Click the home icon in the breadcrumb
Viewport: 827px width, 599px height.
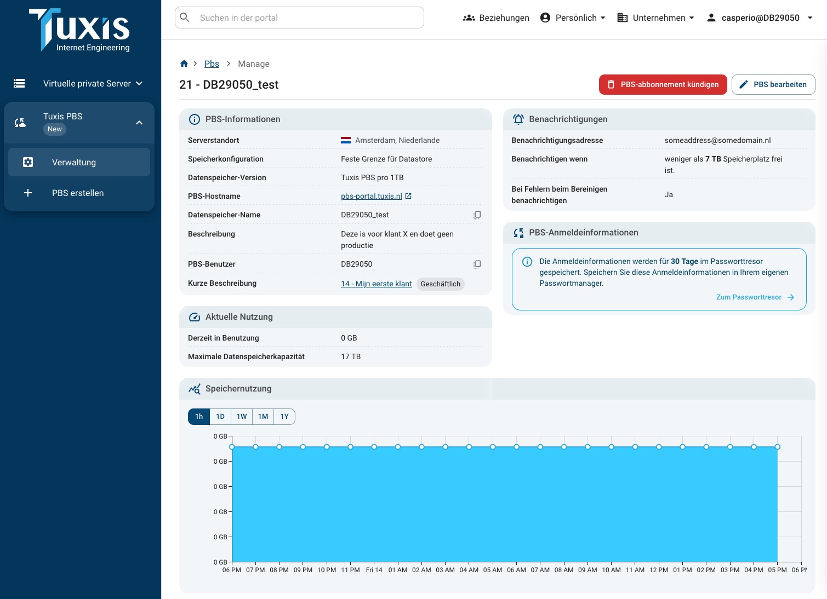click(x=184, y=64)
